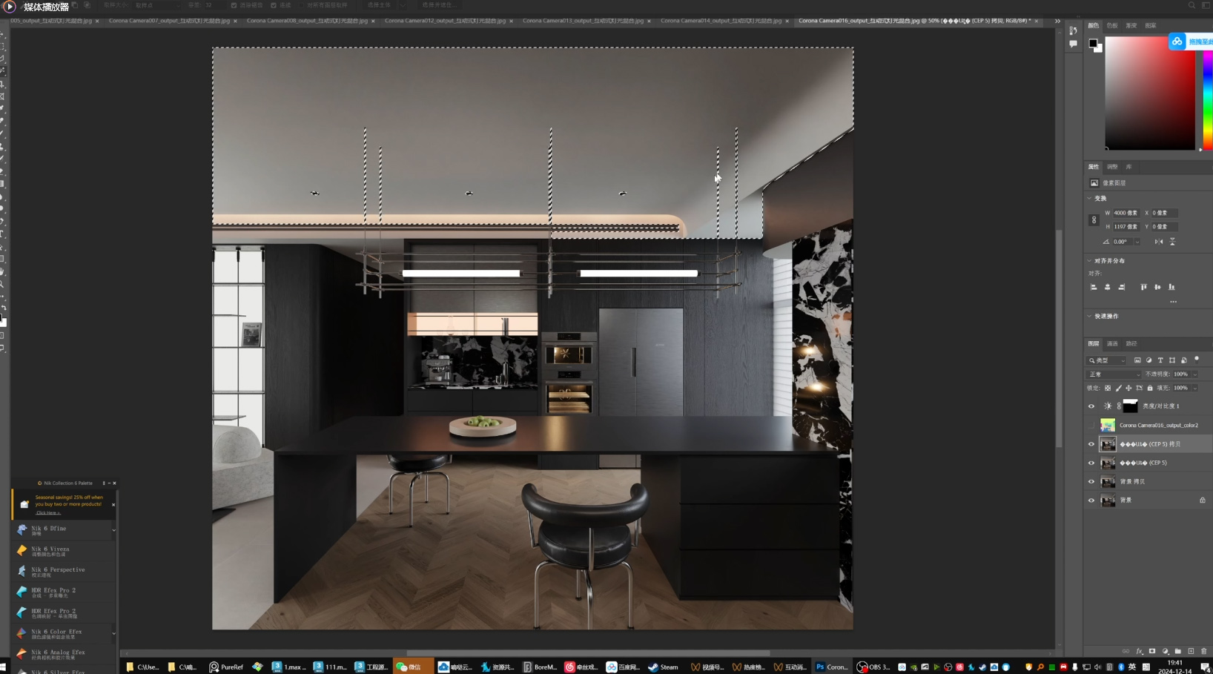This screenshot has height=674, width=1213.
Task: Click the width field showing 4000 像素
Action: coord(1126,213)
